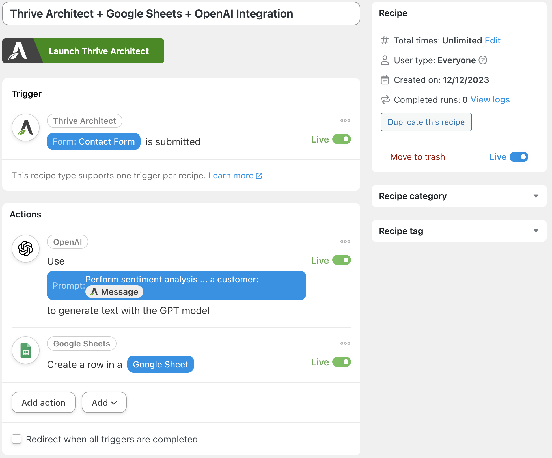Viewport: 552px width, 458px height.
Task: Open the Google Sheets action's three-dot menu
Action: pyautogui.click(x=345, y=344)
